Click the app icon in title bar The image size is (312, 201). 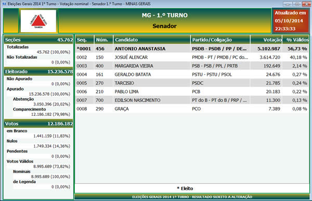pyautogui.click(x=4, y=4)
